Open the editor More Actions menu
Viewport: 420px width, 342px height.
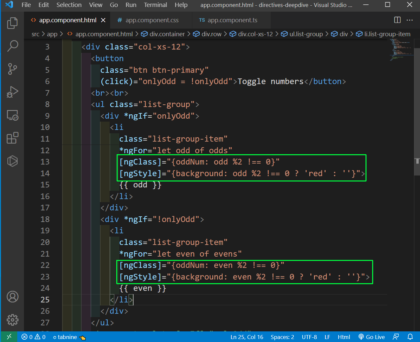(x=410, y=20)
